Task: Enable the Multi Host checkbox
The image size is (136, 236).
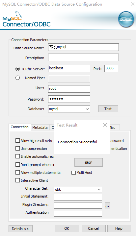Action: [x=73, y=173]
